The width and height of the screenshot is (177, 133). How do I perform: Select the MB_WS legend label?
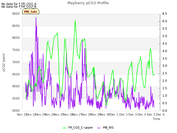108,127
